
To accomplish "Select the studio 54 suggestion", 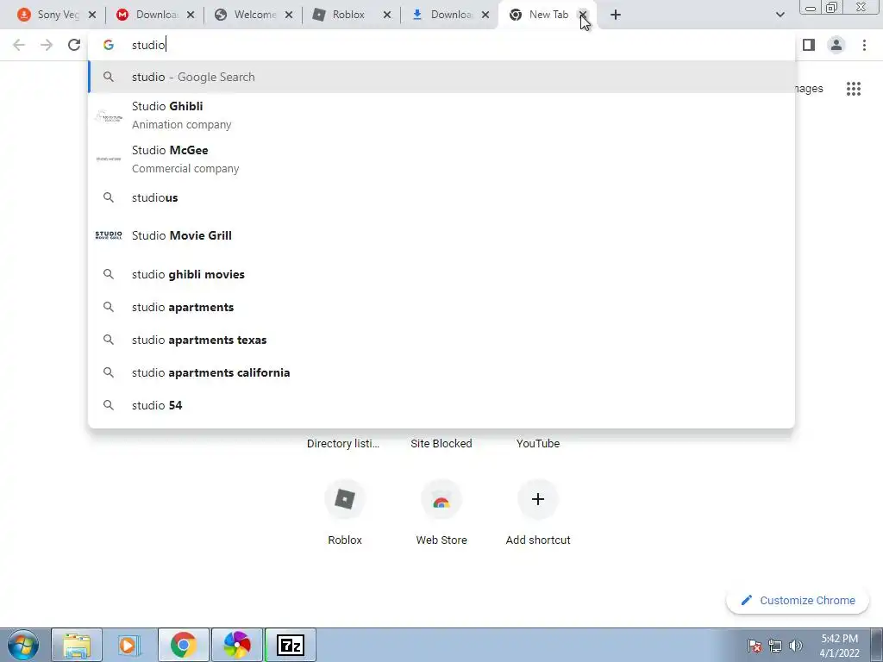I will [x=441, y=405].
